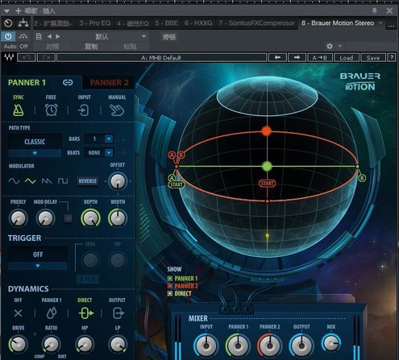
Task: Select the square wave modulator shape
Action: click(x=63, y=181)
